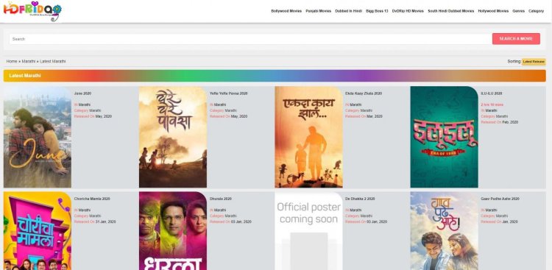Open De Dhakka 2 placeholder poster
Image resolution: width=552 pixels, height=270 pixels.
[x=308, y=231]
